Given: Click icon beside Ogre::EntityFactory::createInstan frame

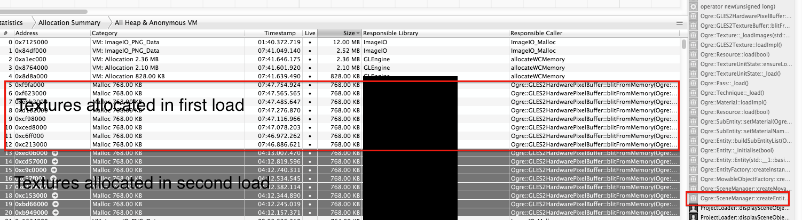Looking at the screenshot, I should point(693,169).
